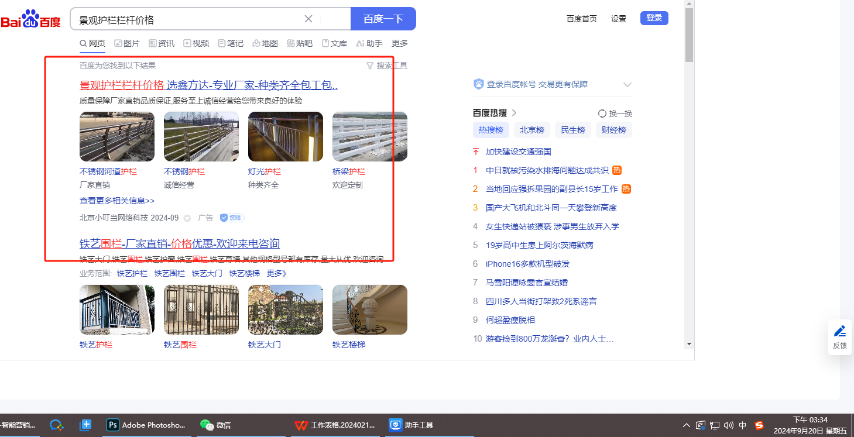The height and width of the screenshot is (437, 854).
Task: Open the 灯光护栏 thumbnail image
Action: point(286,136)
